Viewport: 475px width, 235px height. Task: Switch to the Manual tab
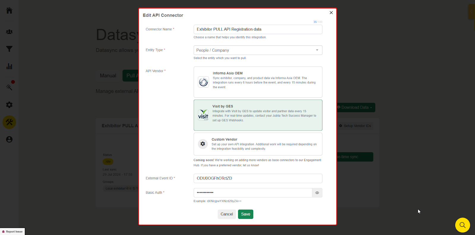(108, 76)
